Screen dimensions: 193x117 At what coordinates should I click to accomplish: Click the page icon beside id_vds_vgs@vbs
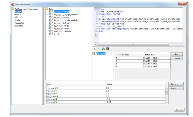(x=50, y=17)
